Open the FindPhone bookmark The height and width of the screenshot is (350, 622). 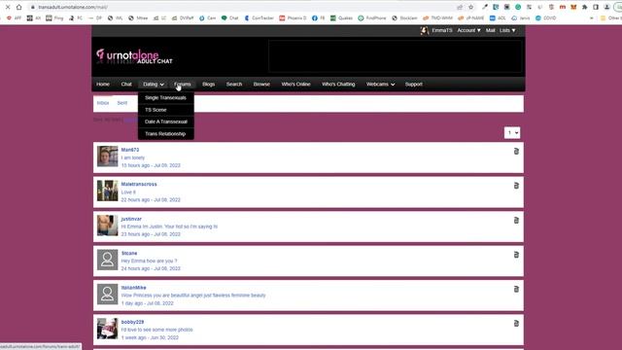371,17
